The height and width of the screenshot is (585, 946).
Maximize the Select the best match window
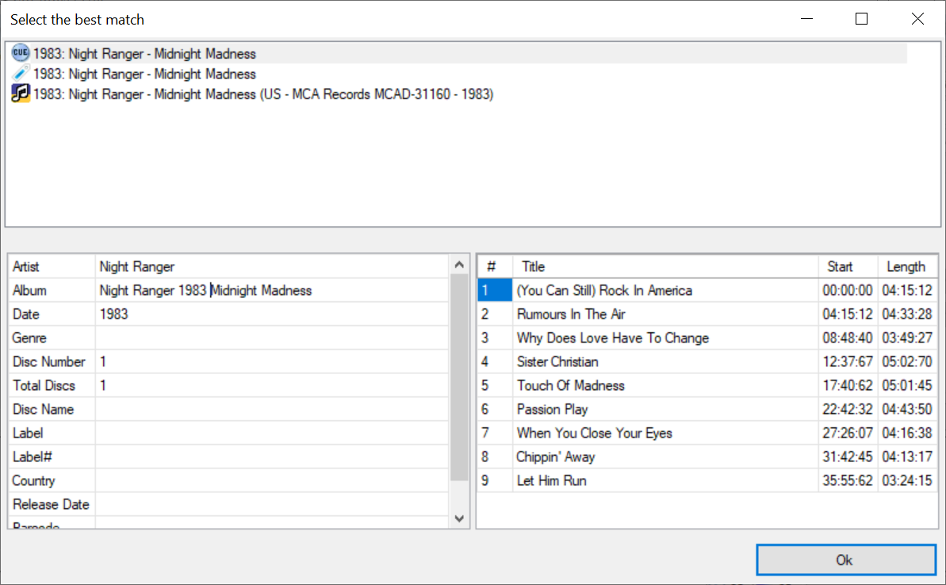coord(861,19)
